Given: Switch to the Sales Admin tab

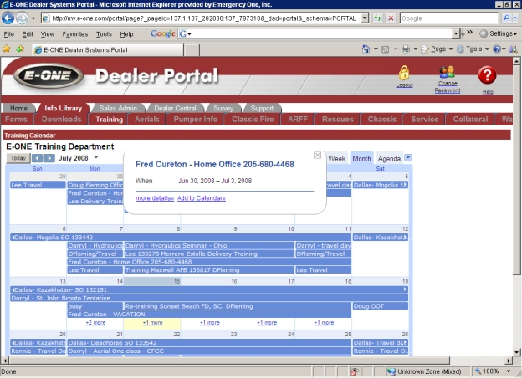Looking at the screenshot, I should (x=118, y=108).
